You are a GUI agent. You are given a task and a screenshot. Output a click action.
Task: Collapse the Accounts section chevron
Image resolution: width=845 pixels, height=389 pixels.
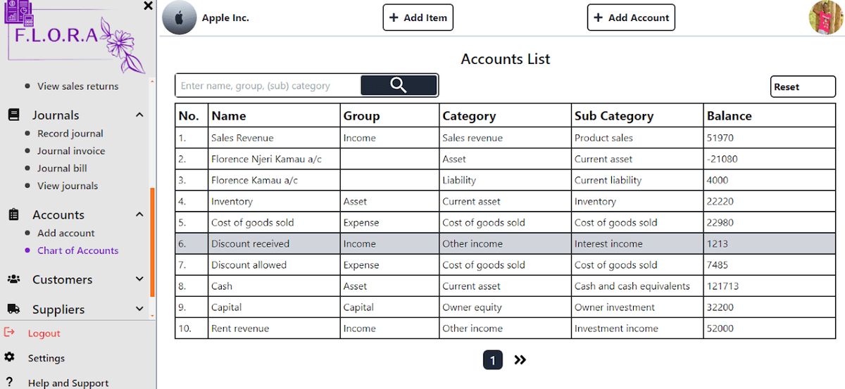tap(139, 215)
